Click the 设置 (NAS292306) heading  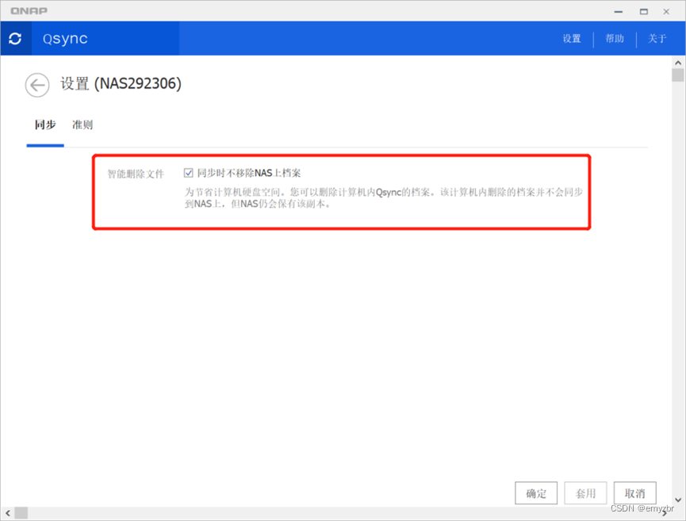[x=121, y=83]
